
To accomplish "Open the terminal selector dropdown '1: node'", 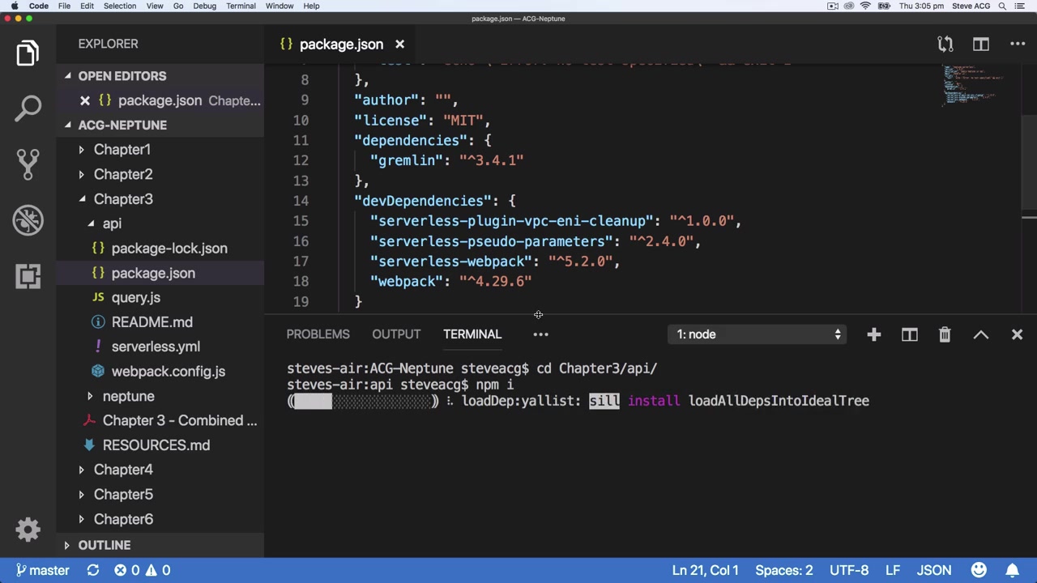I will [x=758, y=334].
